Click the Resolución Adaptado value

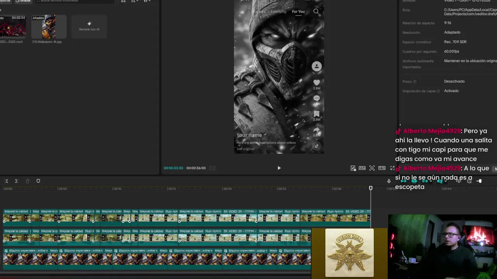click(452, 32)
